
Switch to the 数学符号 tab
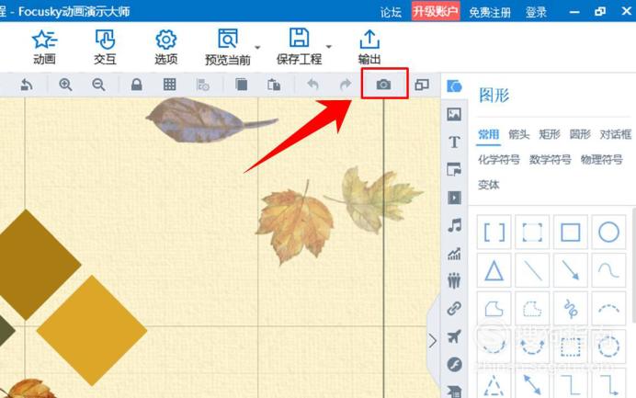click(550, 159)
